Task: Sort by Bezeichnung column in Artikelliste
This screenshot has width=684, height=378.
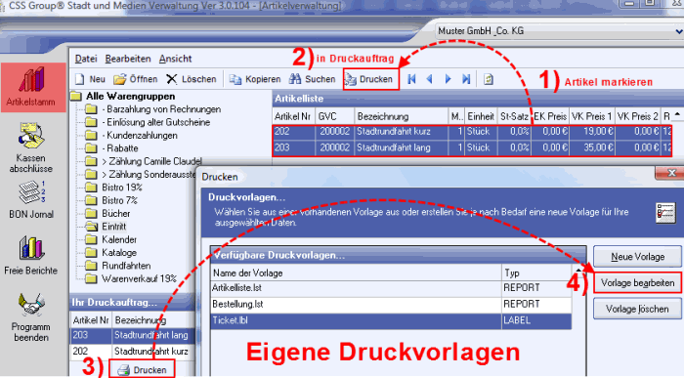Action: point(402,117)
